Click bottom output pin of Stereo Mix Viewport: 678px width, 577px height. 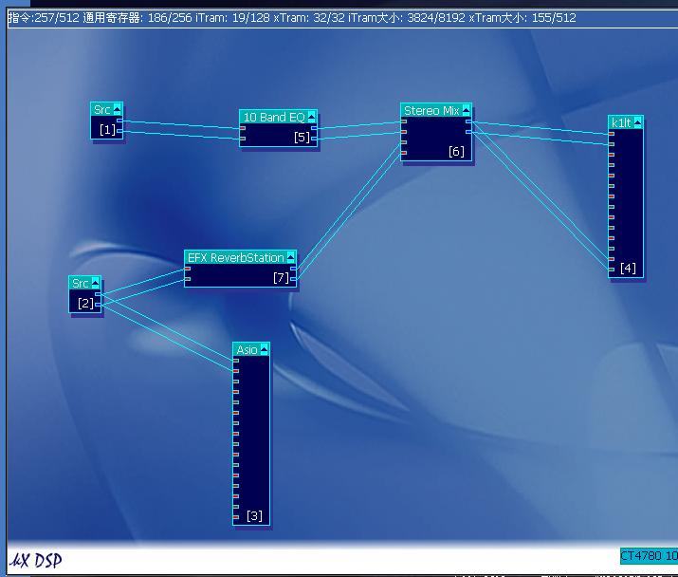(x=468, y=132)
